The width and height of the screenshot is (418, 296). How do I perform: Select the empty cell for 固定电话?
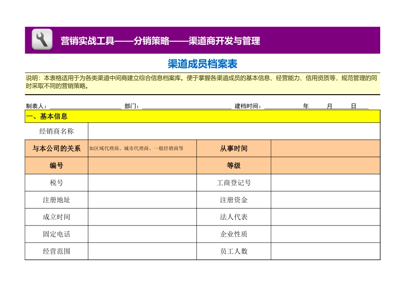[x=142, y=234]
